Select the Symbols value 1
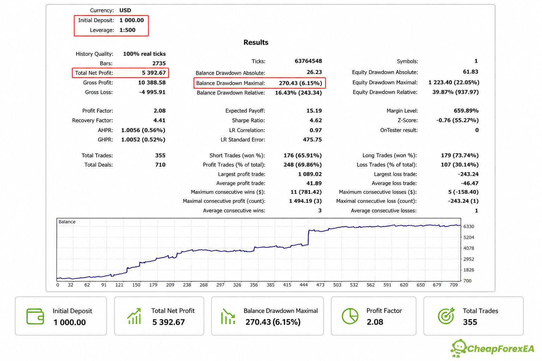Image resolution: width=542 pixels, height=361 pixels. [x=476, y=61]
